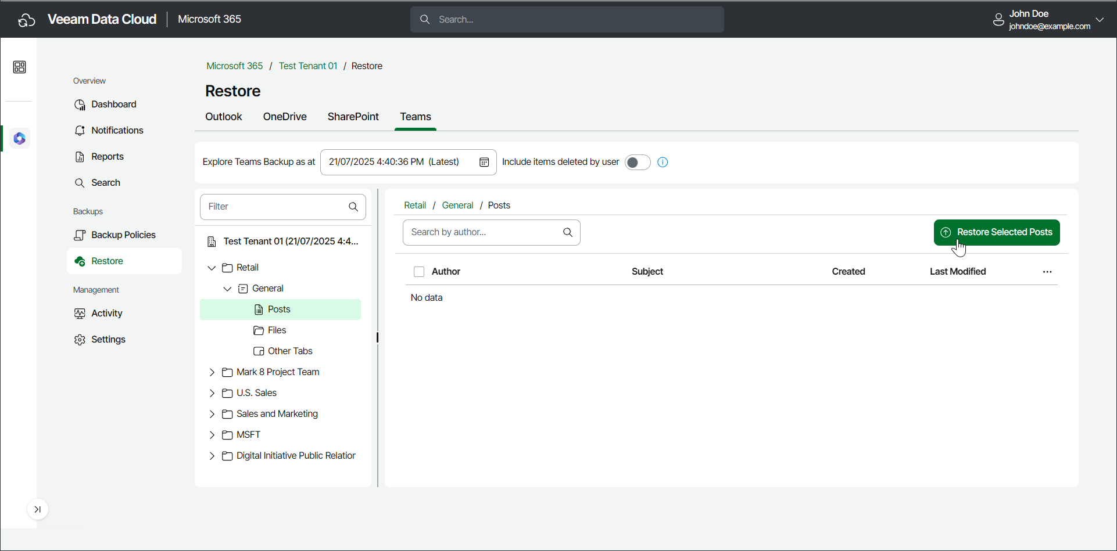Click the top bar search magnifier icon

(x=425, y=20)
